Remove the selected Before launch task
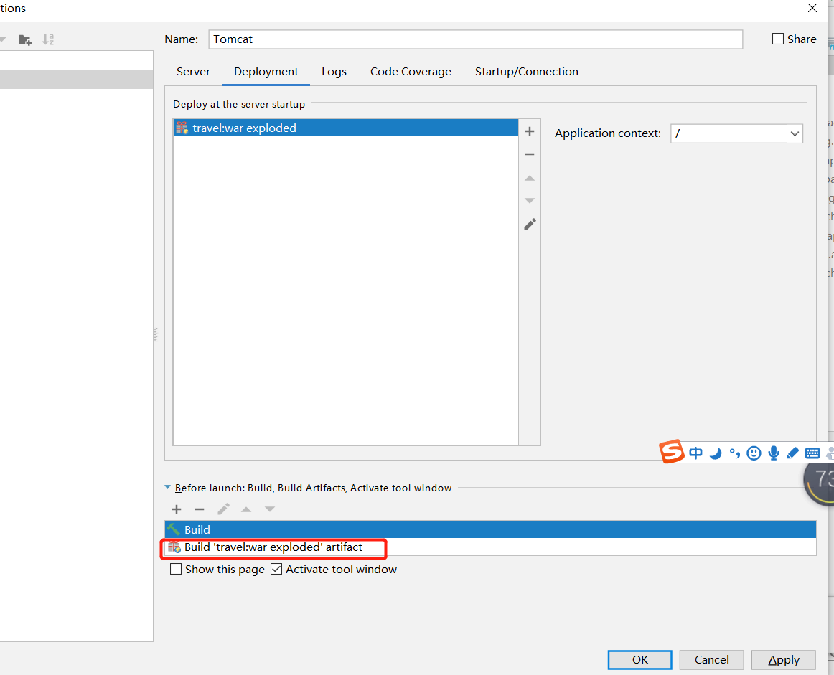The width and height of the screenshot is (834, 675). (200, 509)
